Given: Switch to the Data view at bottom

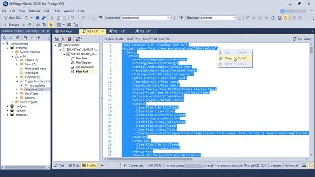Looking at the screenshot, I should pos(74,165).
